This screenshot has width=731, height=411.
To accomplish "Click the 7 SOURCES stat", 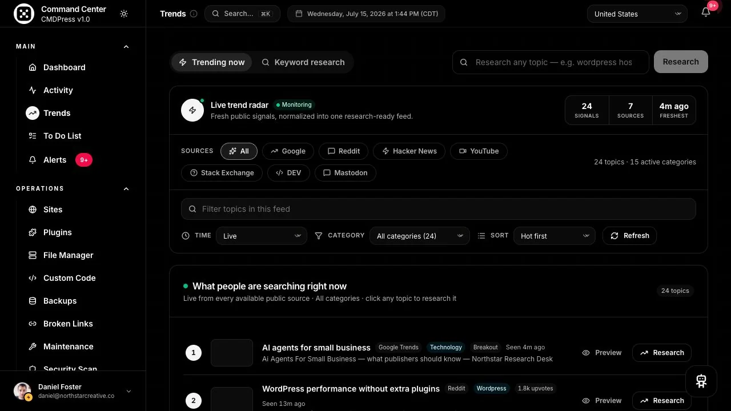I will pyautogui.click(x=630, y=110).
